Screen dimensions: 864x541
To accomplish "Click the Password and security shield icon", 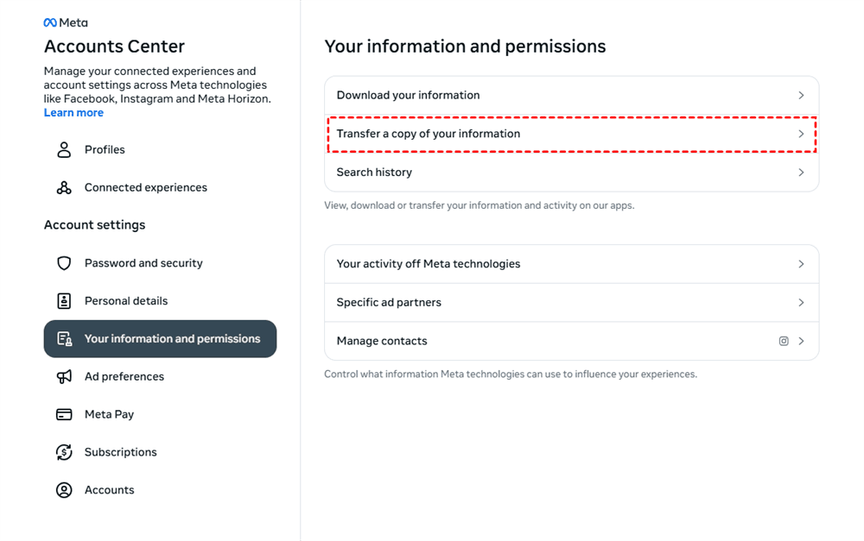I will point(64,263).
